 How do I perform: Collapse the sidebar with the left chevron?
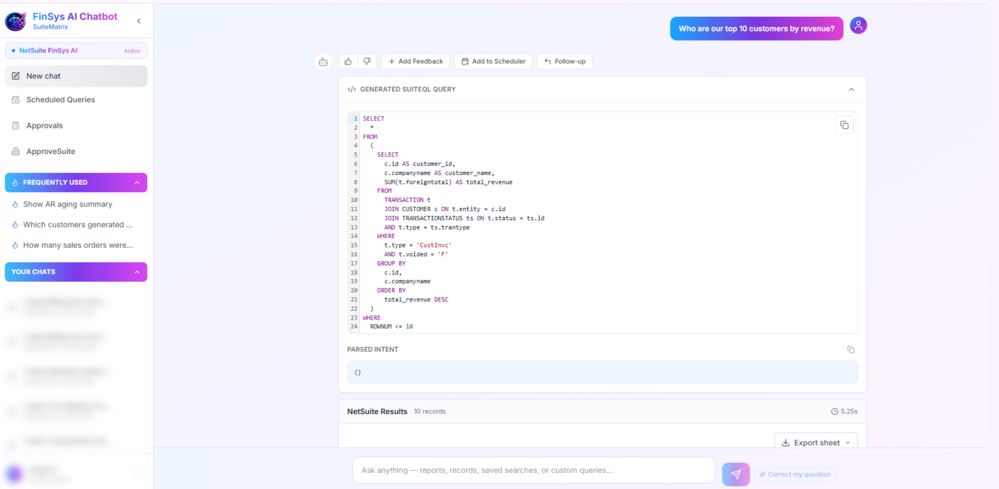click(x=138, y=21)
